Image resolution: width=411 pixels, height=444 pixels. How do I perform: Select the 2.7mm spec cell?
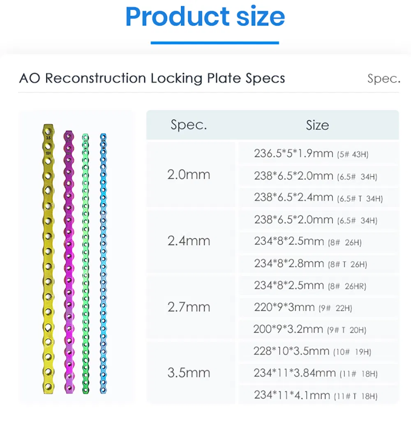point(189,307)
